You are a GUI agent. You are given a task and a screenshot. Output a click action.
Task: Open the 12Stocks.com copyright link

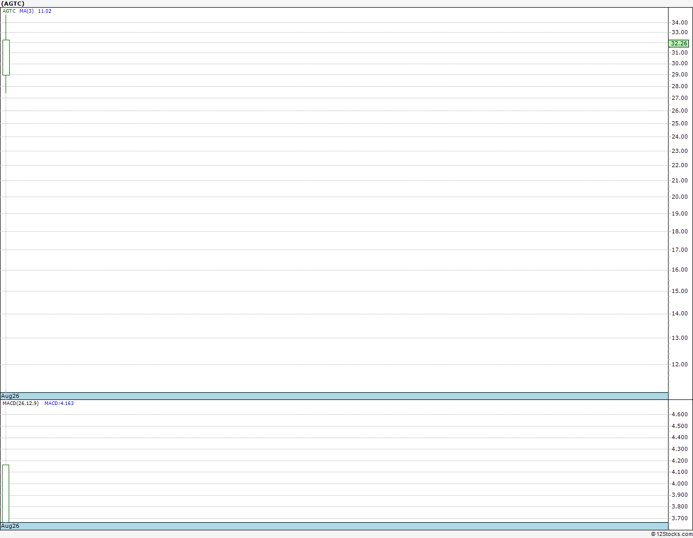coord(672,534)
